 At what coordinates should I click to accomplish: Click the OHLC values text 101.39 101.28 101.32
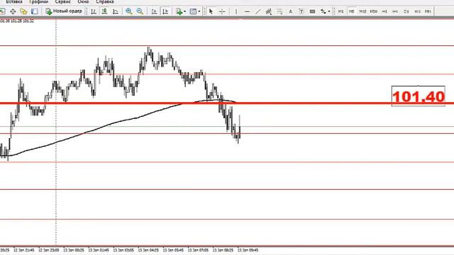click(17, 21)
